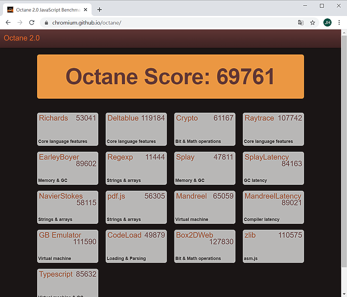The height and width of the screenshot is (297, 347).
Task: Open the EarleyBoyer benchmark box
Action: [67, 168]
